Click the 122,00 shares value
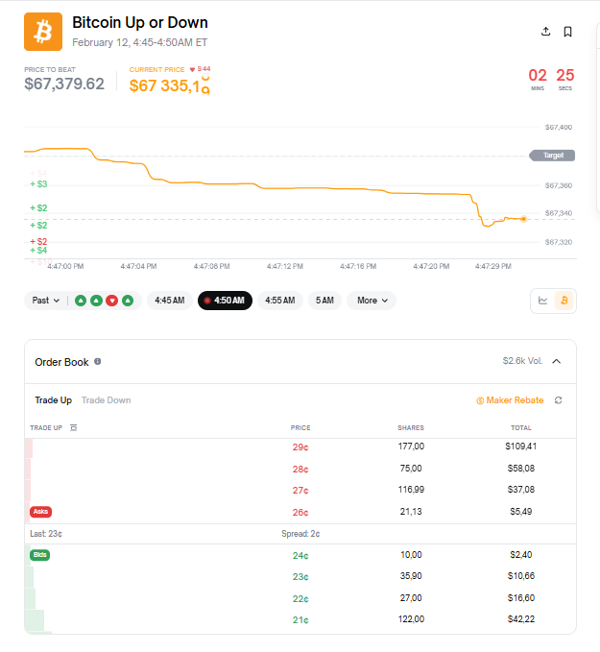This screenshot has height=652, width=600. [x=411, y=619]
